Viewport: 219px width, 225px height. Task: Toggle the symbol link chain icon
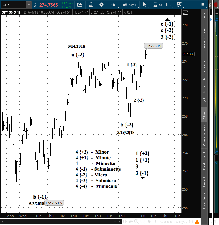[x=35, y=5]
